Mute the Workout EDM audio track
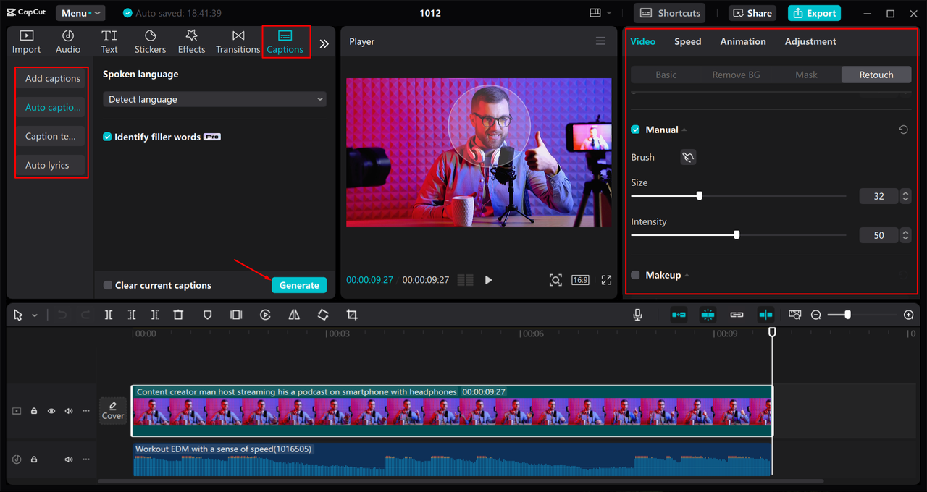Screen dimensions: 927x492 [x=69, y=459]
